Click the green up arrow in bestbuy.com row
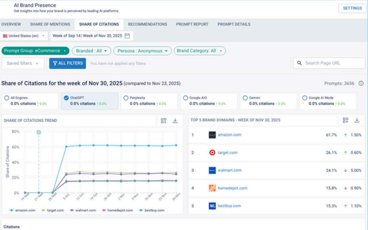 click(346, 206)
